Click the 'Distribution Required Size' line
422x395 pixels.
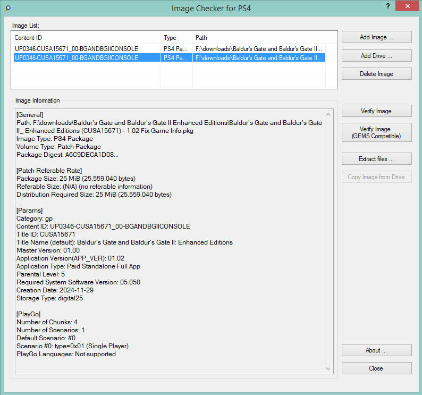tap(94, 195)
